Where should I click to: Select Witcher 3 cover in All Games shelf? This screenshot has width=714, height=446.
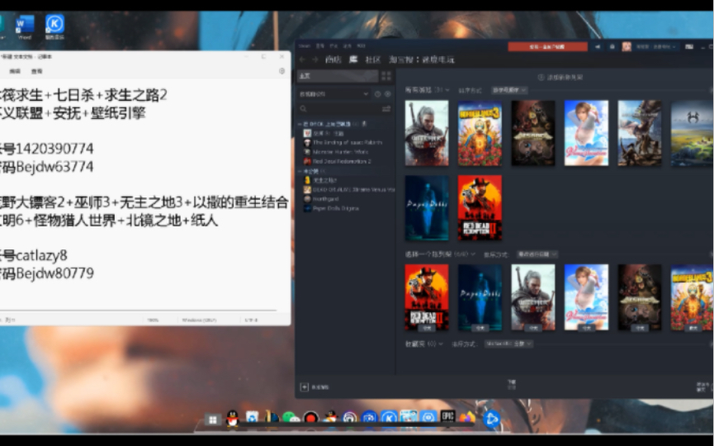point(427,133)
